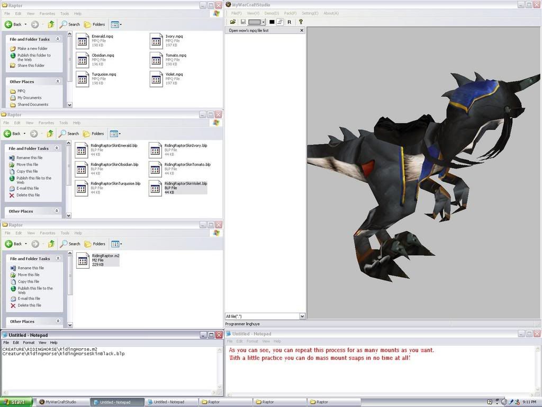This screenshot has height=407, width=542.
Task: Click Search in the Raptor window listing MPQ files
Action: 70,24
